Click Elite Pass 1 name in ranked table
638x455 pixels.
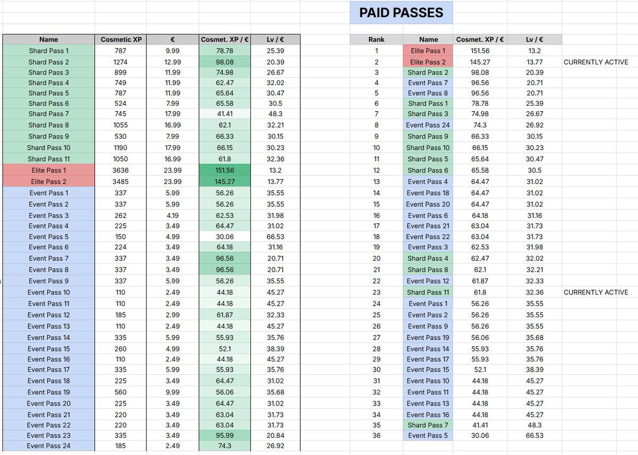pyautogui.click(x=429, y=51)
